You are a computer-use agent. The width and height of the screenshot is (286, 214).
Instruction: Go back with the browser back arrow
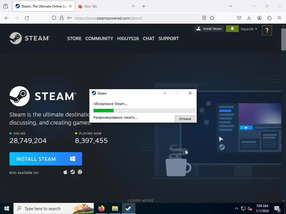(7, 18)
